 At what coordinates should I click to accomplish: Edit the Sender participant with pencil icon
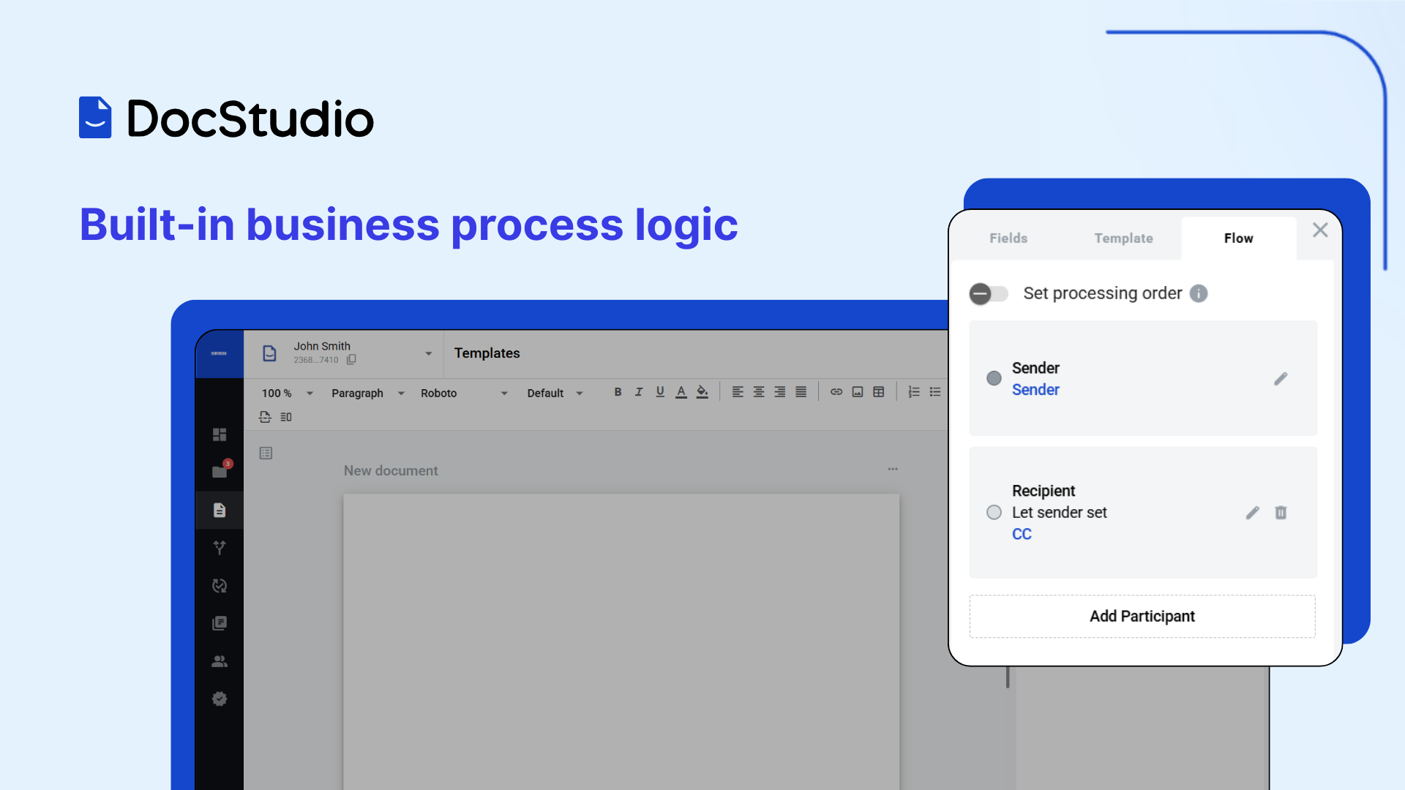1280,379
